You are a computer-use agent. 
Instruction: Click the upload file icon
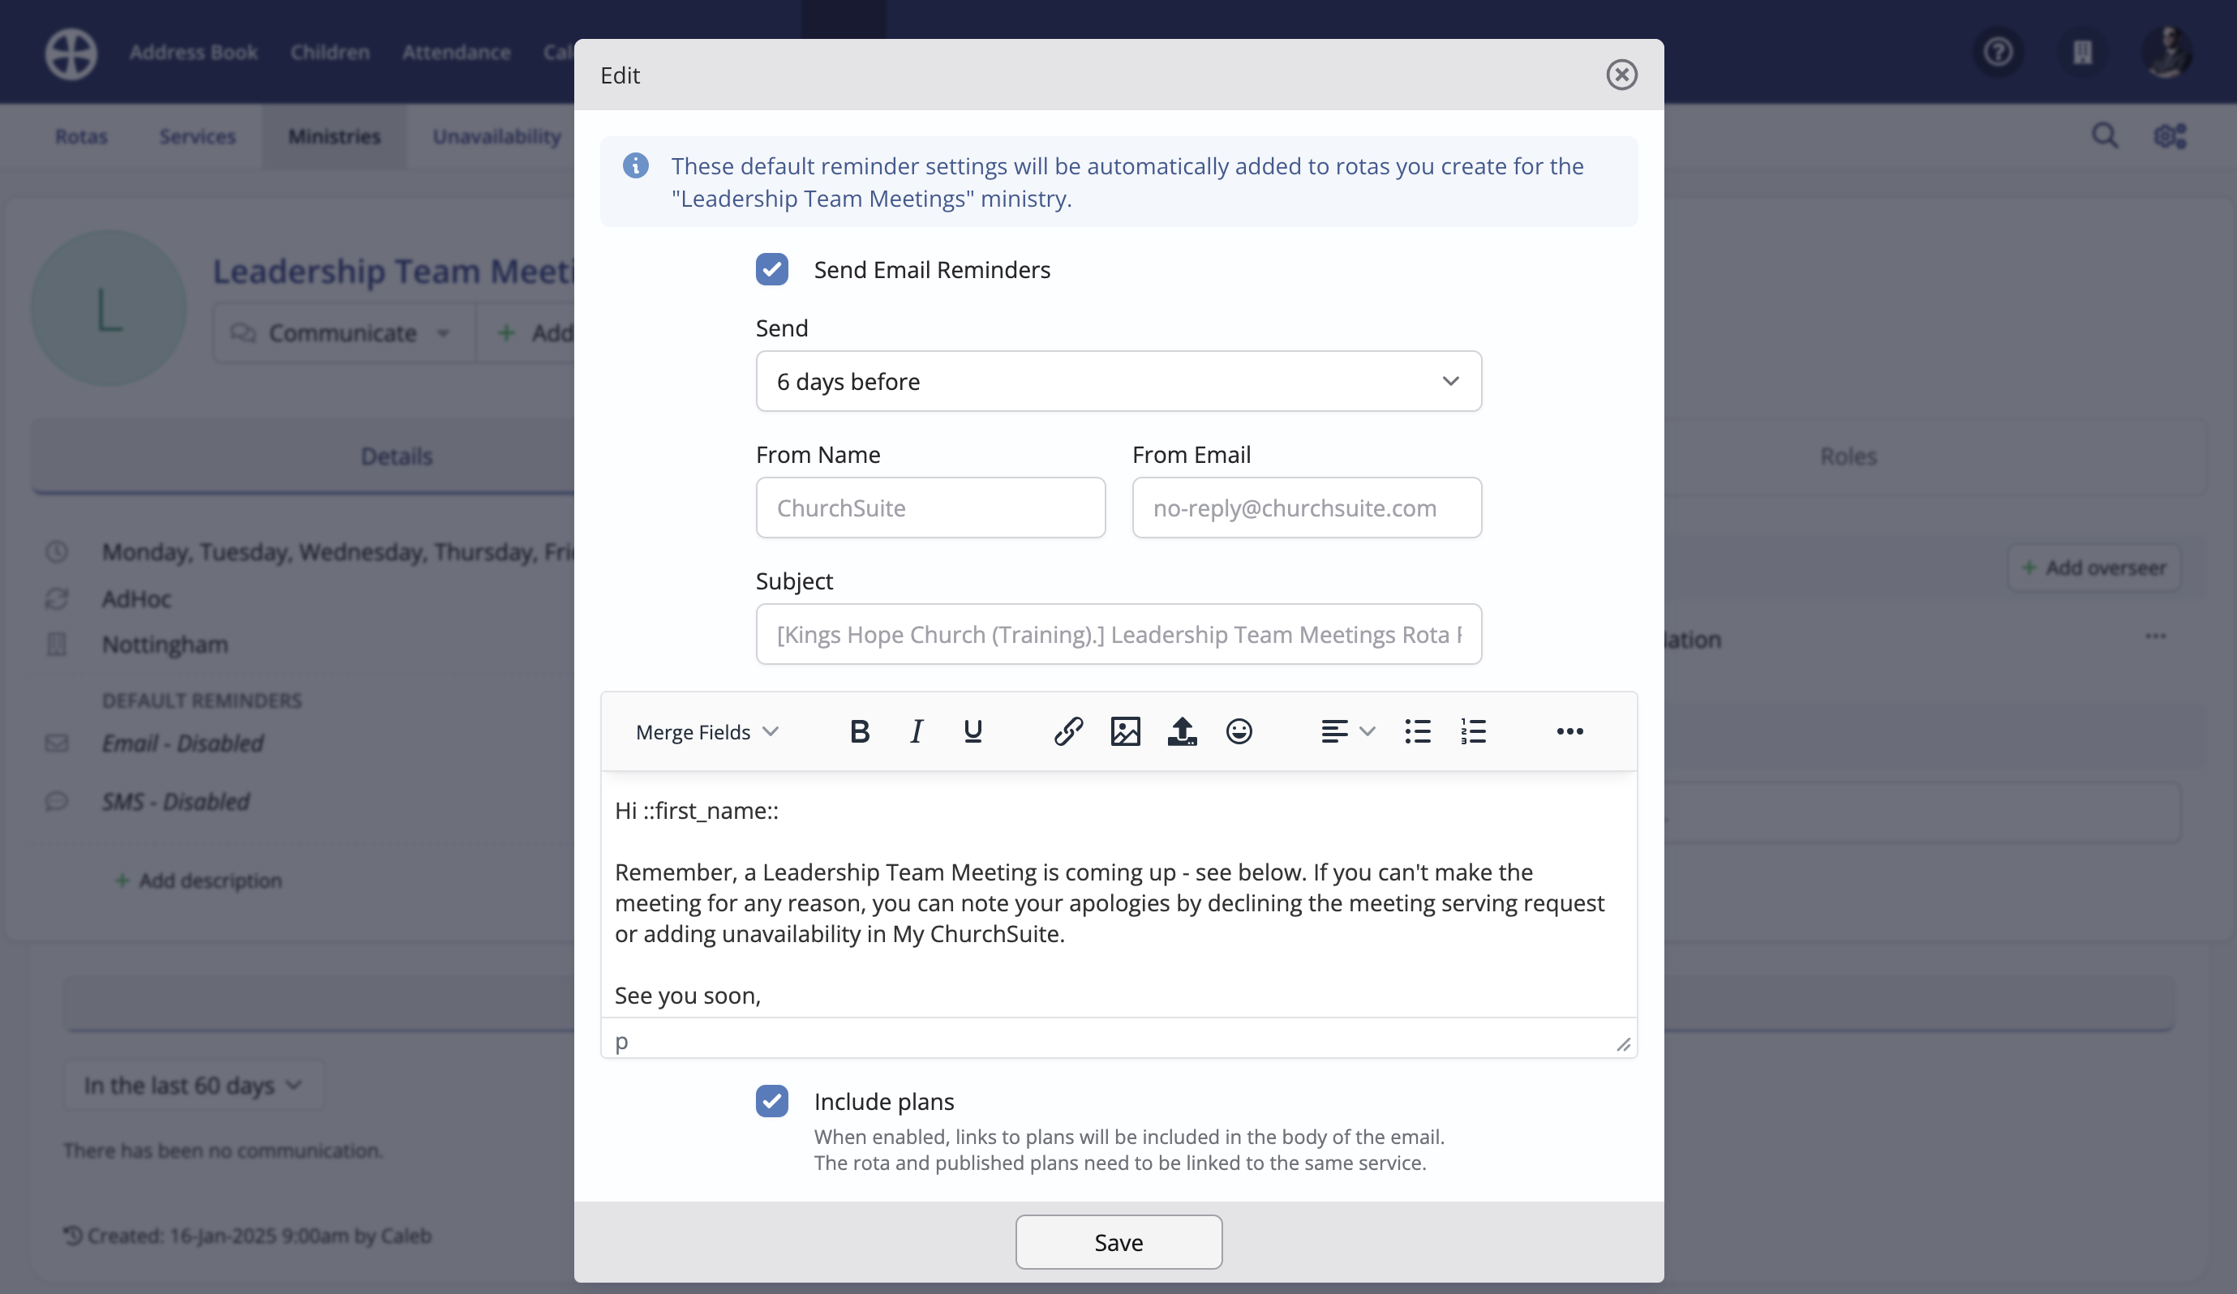(1182, 731)
